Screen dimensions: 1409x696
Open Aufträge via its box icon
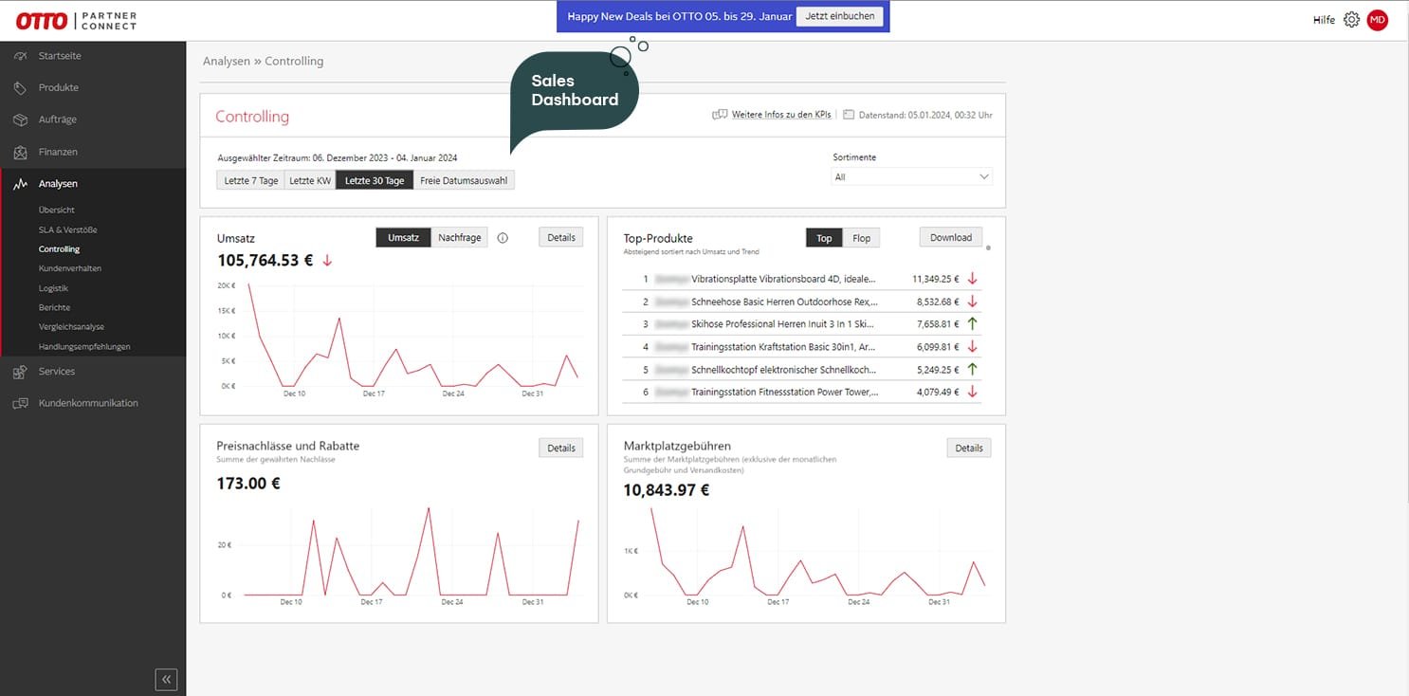pos(20,120)
